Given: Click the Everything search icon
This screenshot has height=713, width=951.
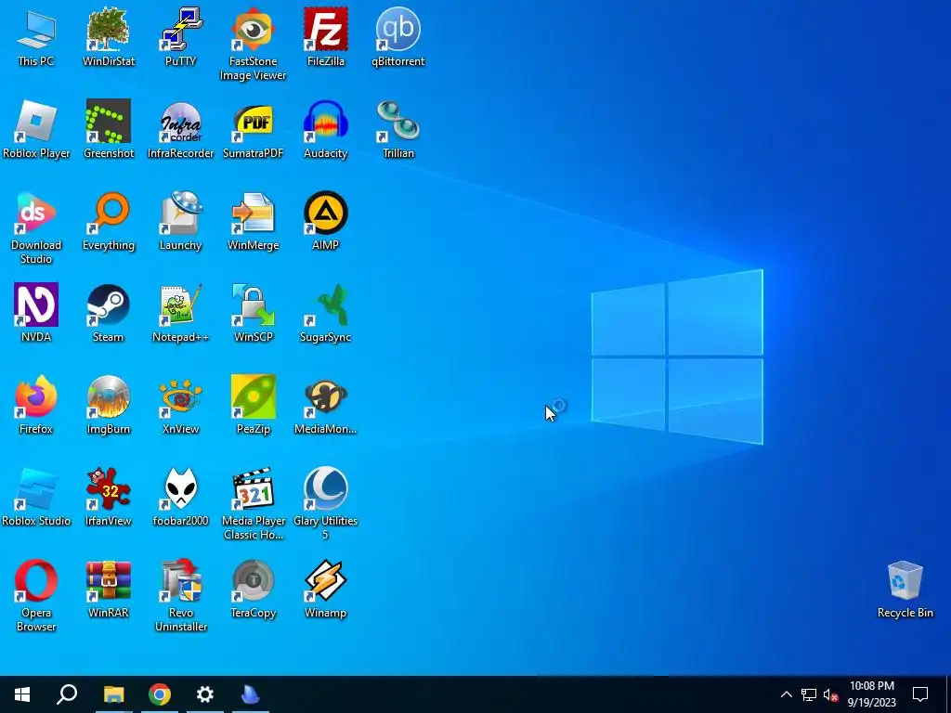Looking at the screenshot, I should pyautogui.click(x=109, y=221).
